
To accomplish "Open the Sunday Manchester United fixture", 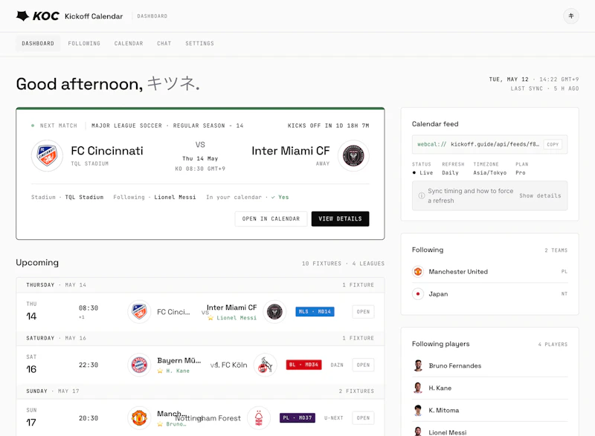I will point(363,418).
